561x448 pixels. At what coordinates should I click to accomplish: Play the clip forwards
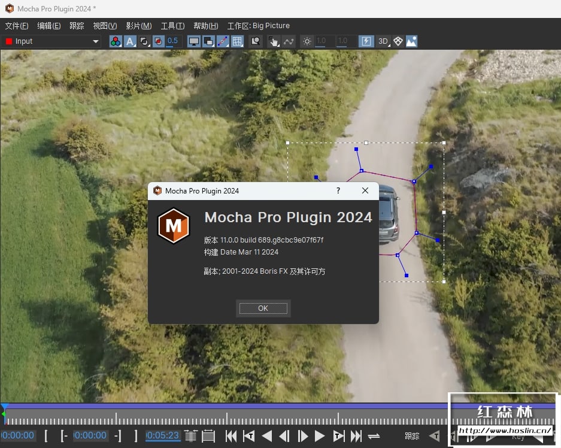(320, 436)
